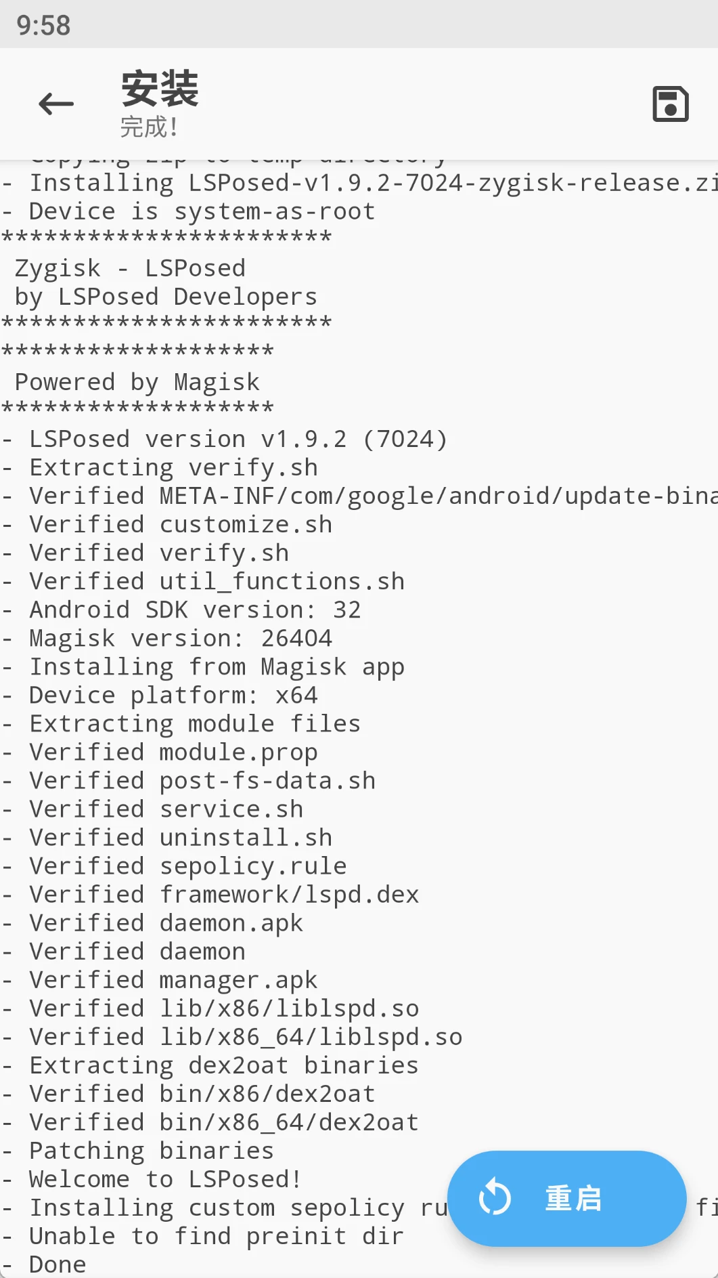Tap the circular reboot arrow icon
The image size is (718, 1278).
(495, 1197)
